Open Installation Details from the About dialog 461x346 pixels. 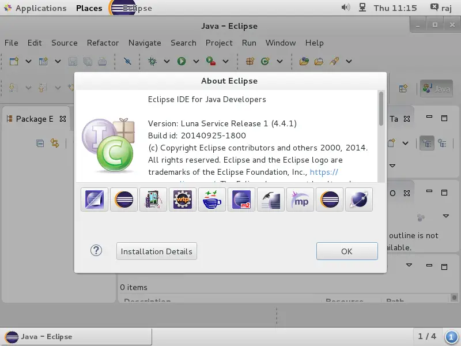(157, 251)
